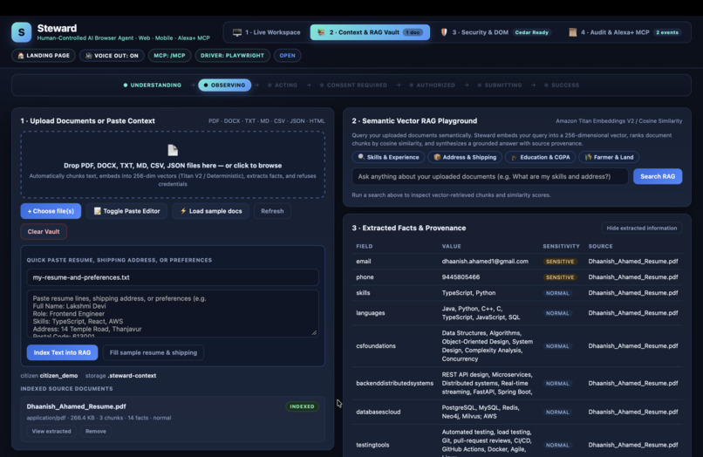
Task: Switch to the 2 · Context & RAG Vault tab
Action: click(370, 32)
